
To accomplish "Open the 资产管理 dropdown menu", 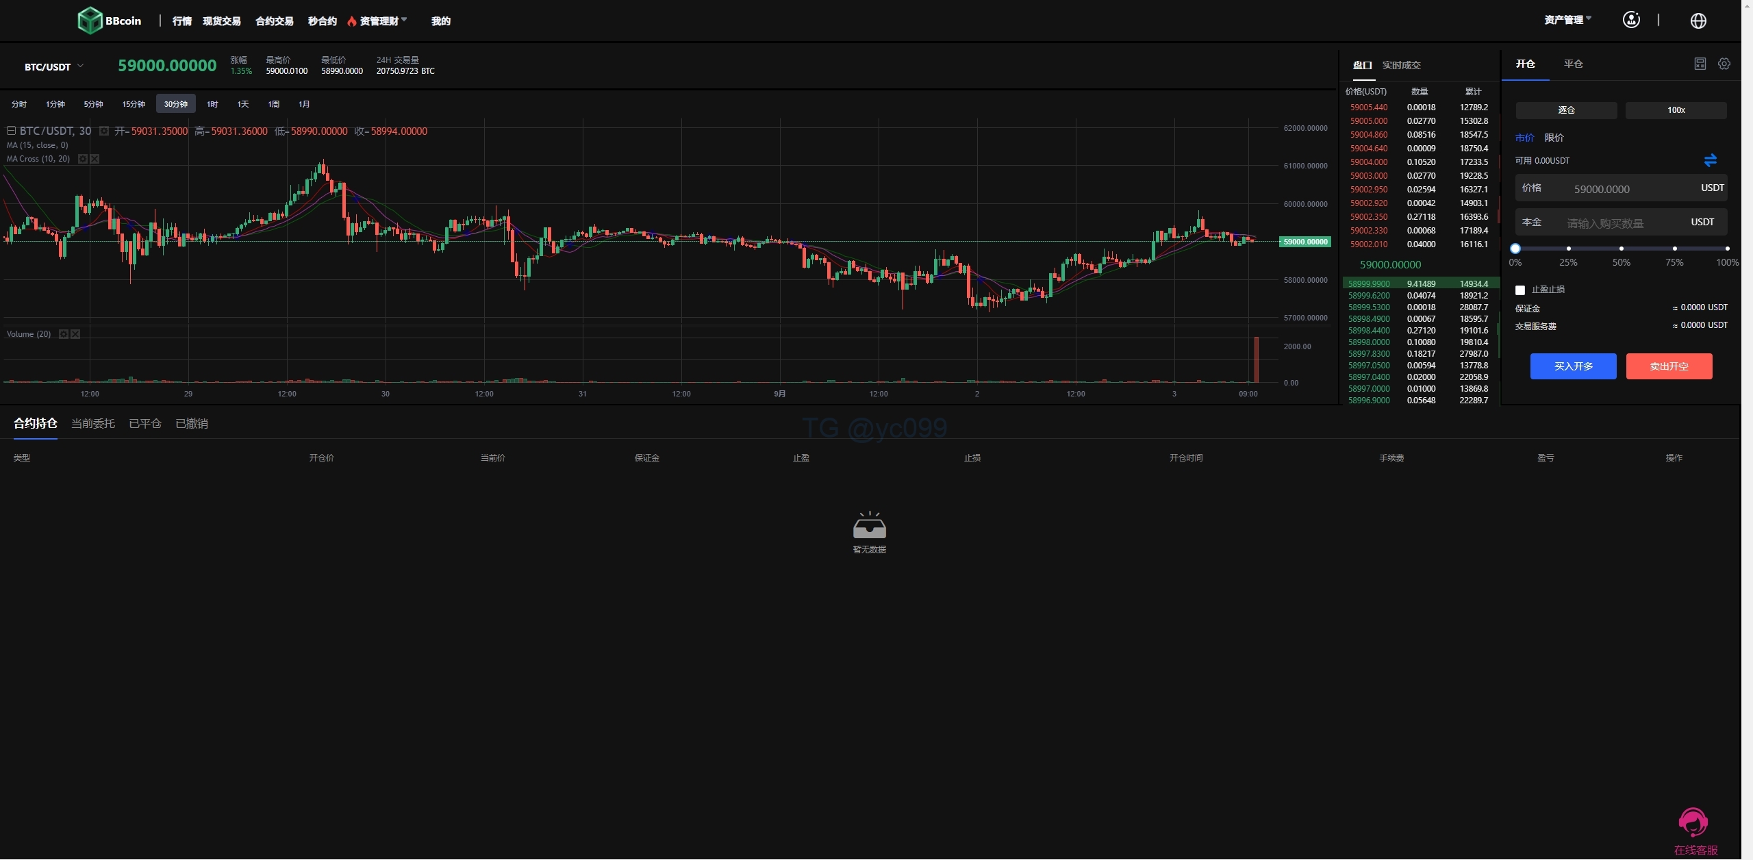I will click(1567, 20).
